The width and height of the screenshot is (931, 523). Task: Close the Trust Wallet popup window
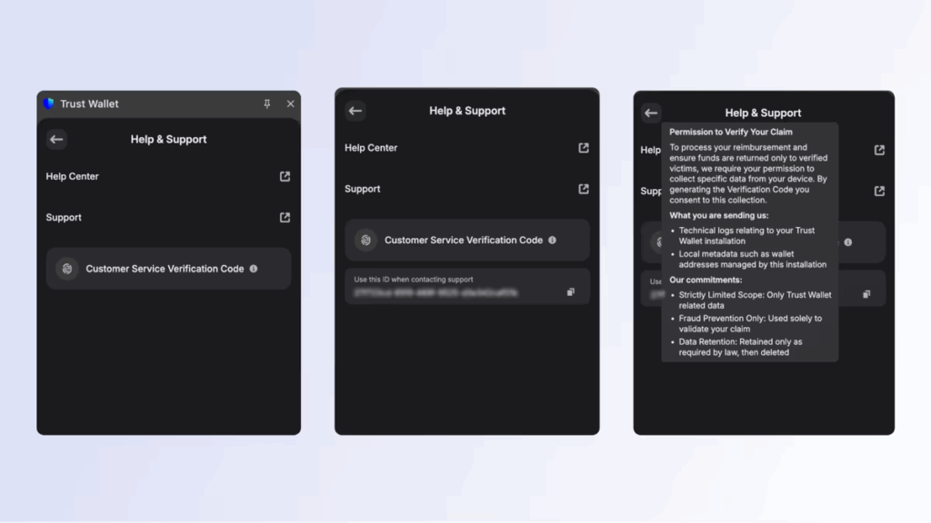pos(290,104)
